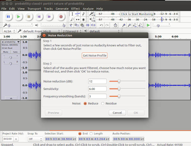Open the Front Mic recording device dropdown
This screenshot has height=146, width=191.
click(x=41, y=31)
